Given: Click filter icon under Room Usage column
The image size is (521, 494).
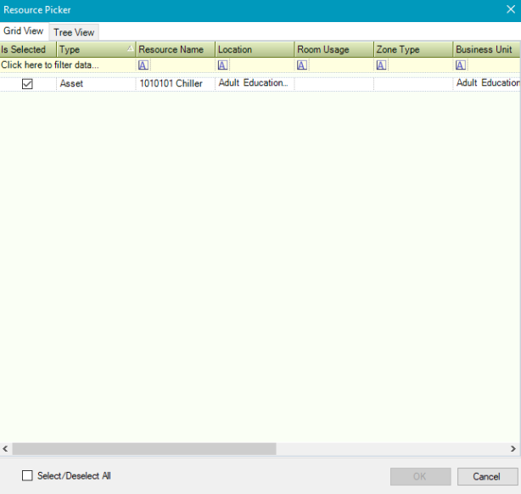Looking at the screenshot, I should [x=302, y=65].
